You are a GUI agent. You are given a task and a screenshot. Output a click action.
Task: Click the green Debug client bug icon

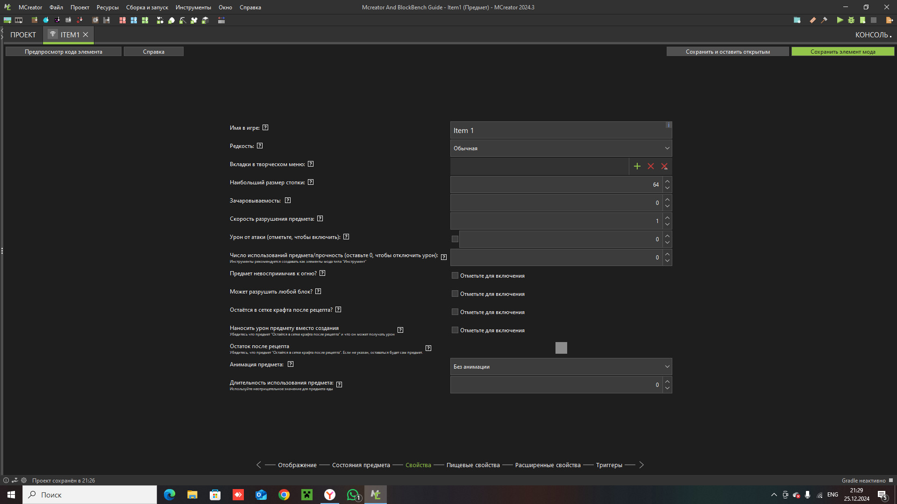[x=851, y=20]
